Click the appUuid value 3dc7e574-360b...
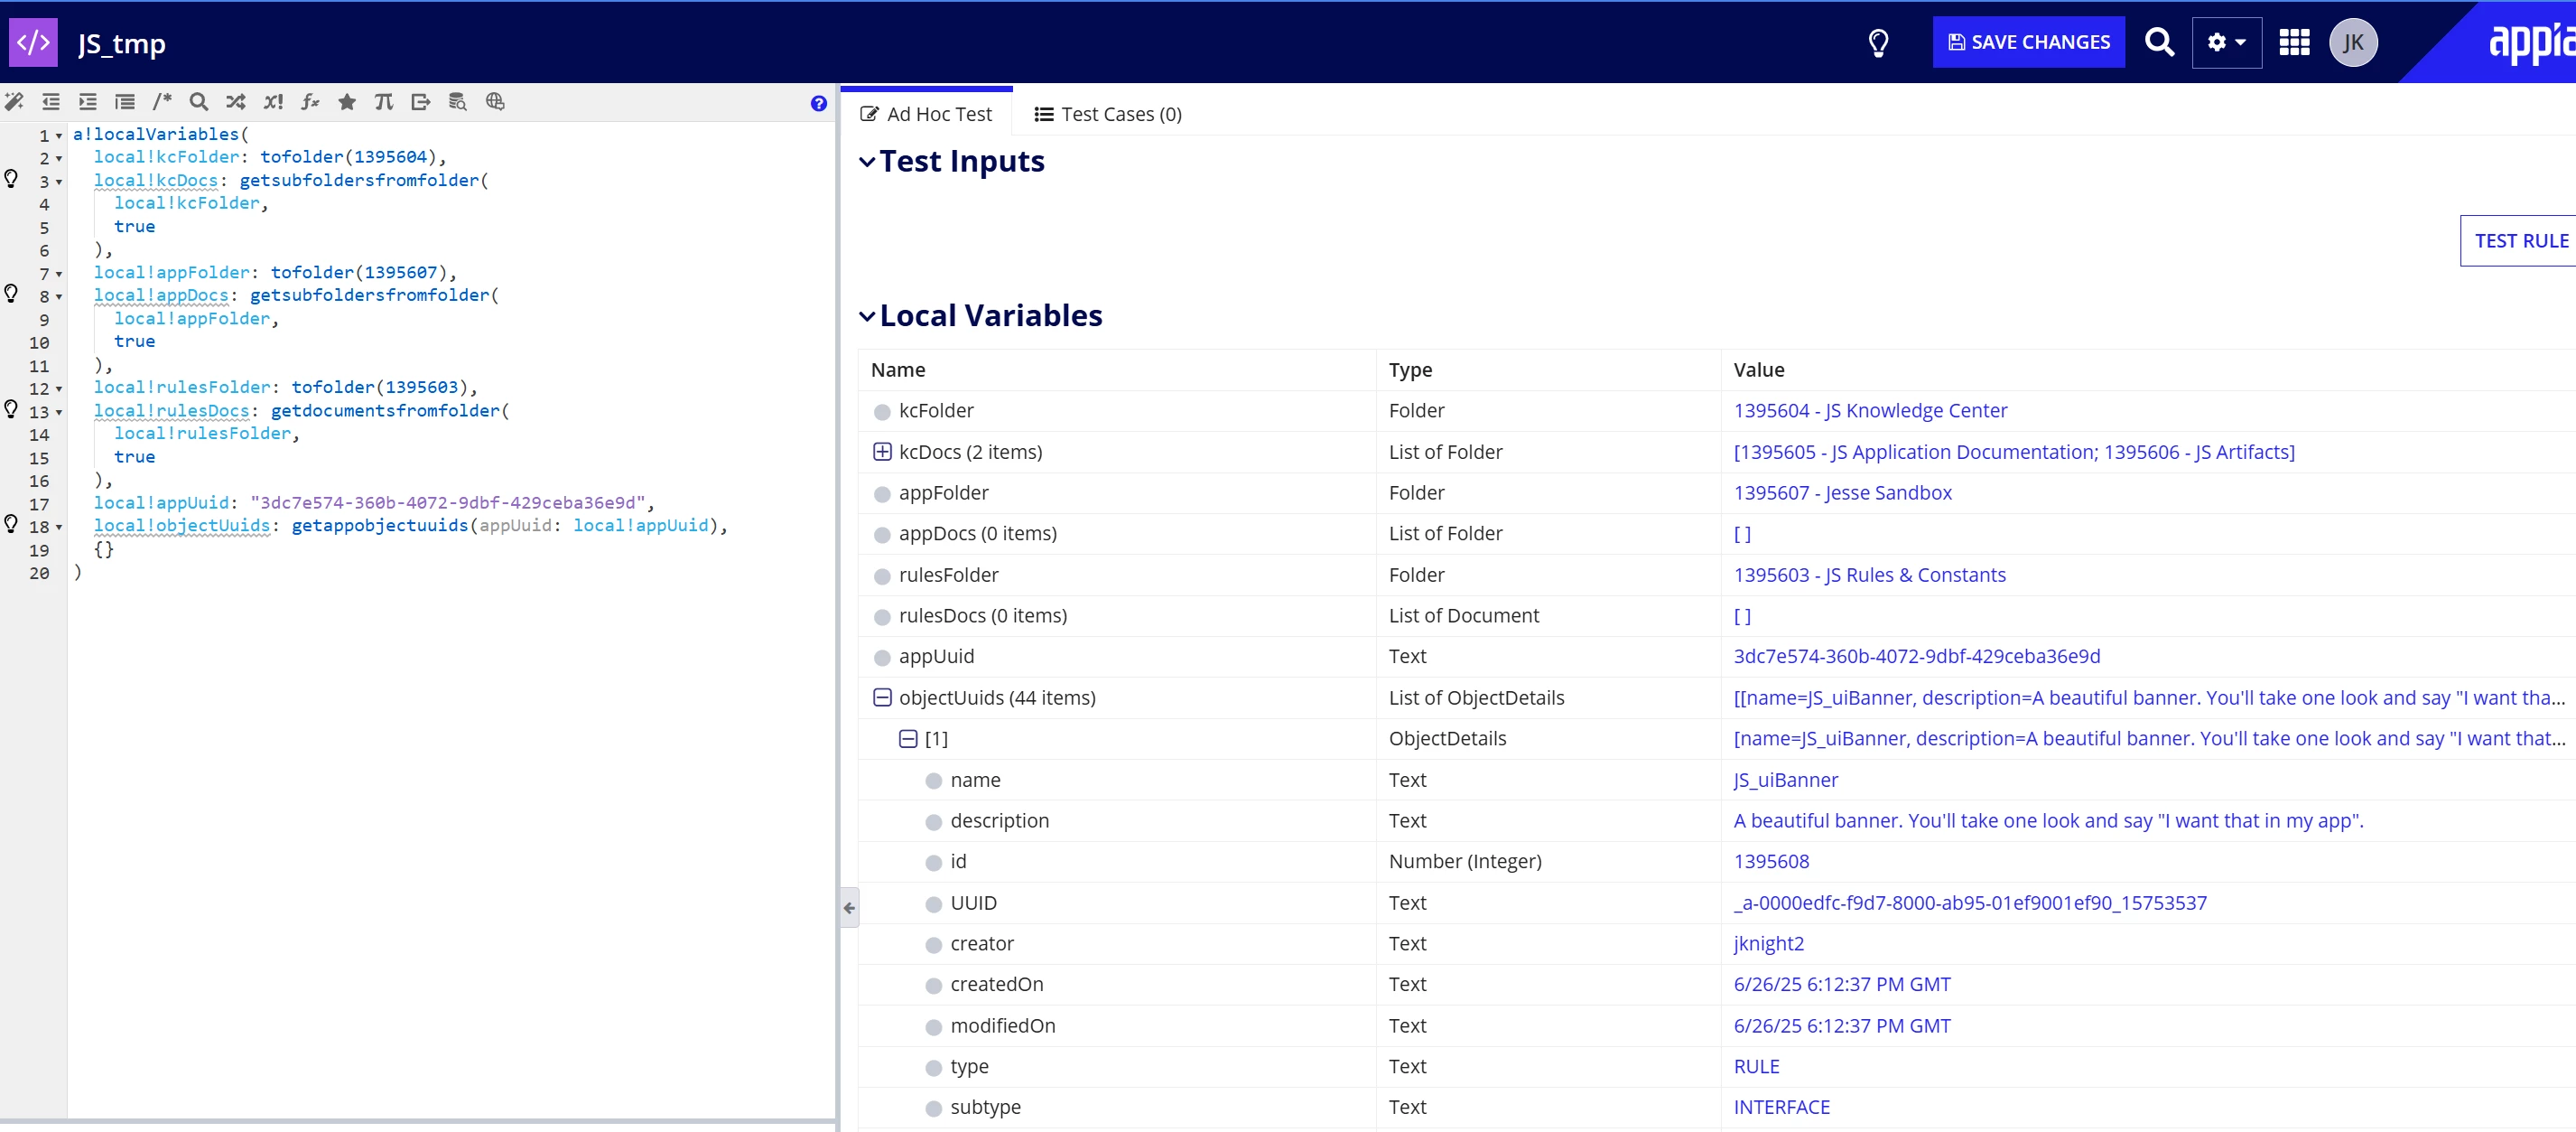Viewport: 2576px width, 1132px height. coord(1917,656)
